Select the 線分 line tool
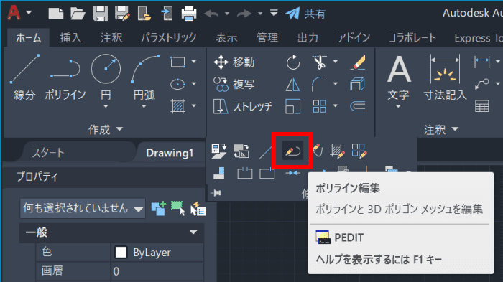503x282 pixels. pos(24,77)
